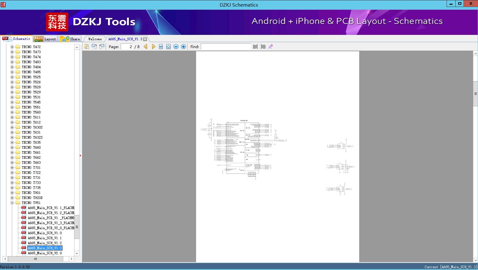
Task: Click the fit width icon
Action: point(161,47)
